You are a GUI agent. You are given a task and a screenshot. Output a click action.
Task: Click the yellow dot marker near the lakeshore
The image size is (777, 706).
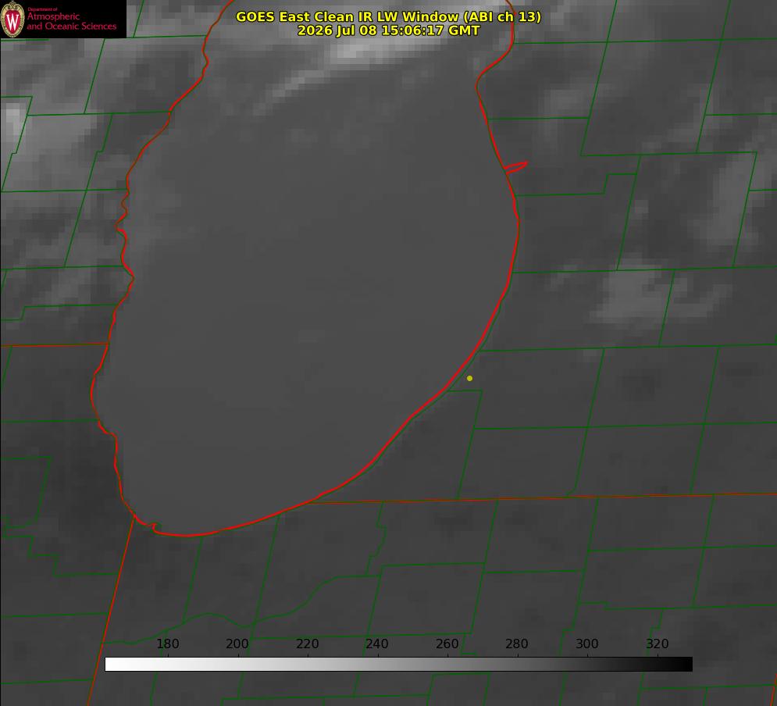[x=469, y=378]
